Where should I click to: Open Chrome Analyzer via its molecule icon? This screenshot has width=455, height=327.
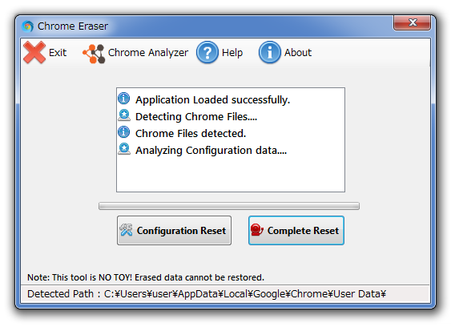94,54
